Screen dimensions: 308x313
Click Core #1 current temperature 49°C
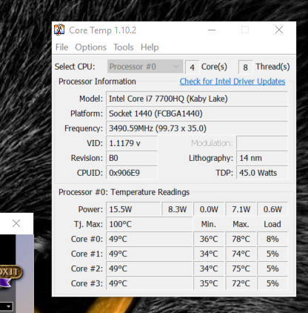click(x=149, y=254)
